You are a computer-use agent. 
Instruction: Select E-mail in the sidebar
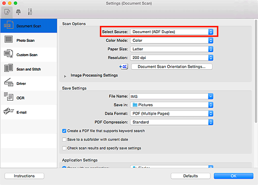29,112
